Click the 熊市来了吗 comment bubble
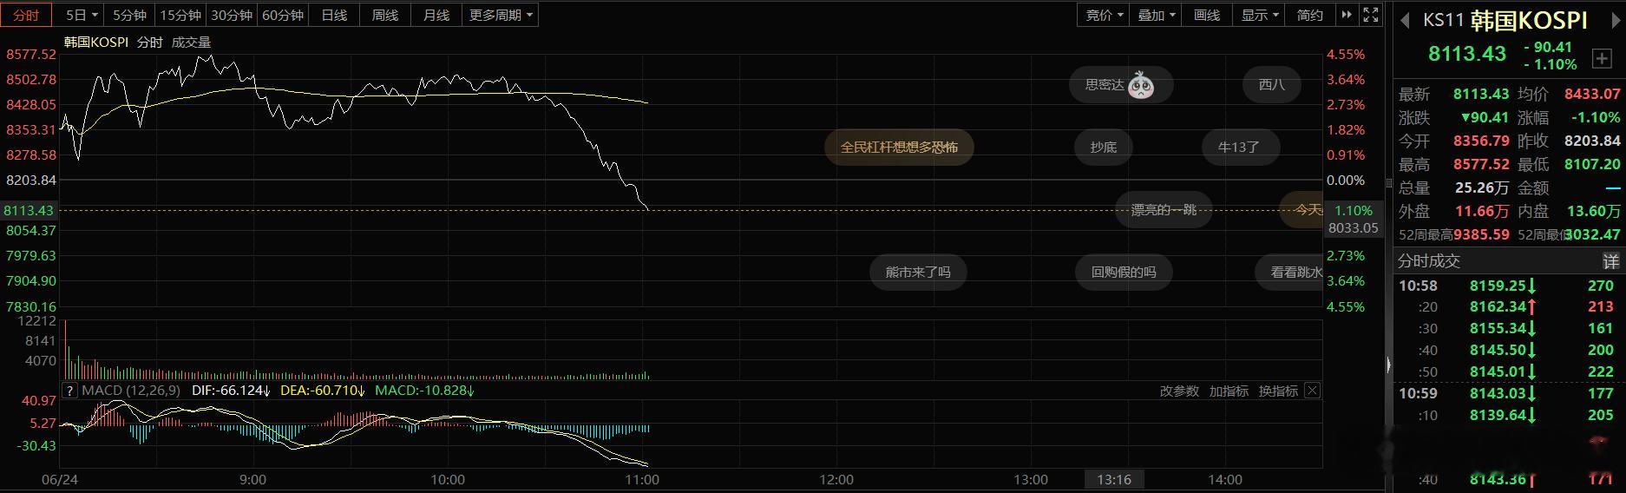 918,272
